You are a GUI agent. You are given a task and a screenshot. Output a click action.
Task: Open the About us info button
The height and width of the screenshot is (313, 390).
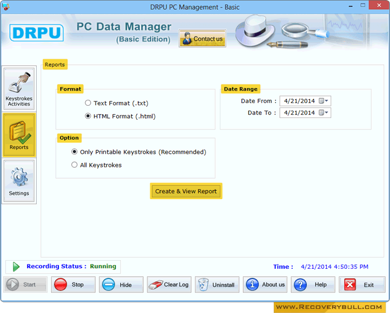tap(265, 284)
